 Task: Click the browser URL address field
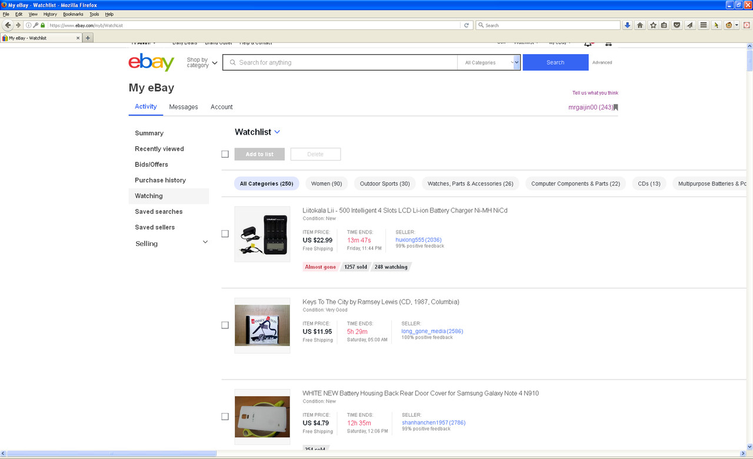pyautogui.click(x=253, y=25)
